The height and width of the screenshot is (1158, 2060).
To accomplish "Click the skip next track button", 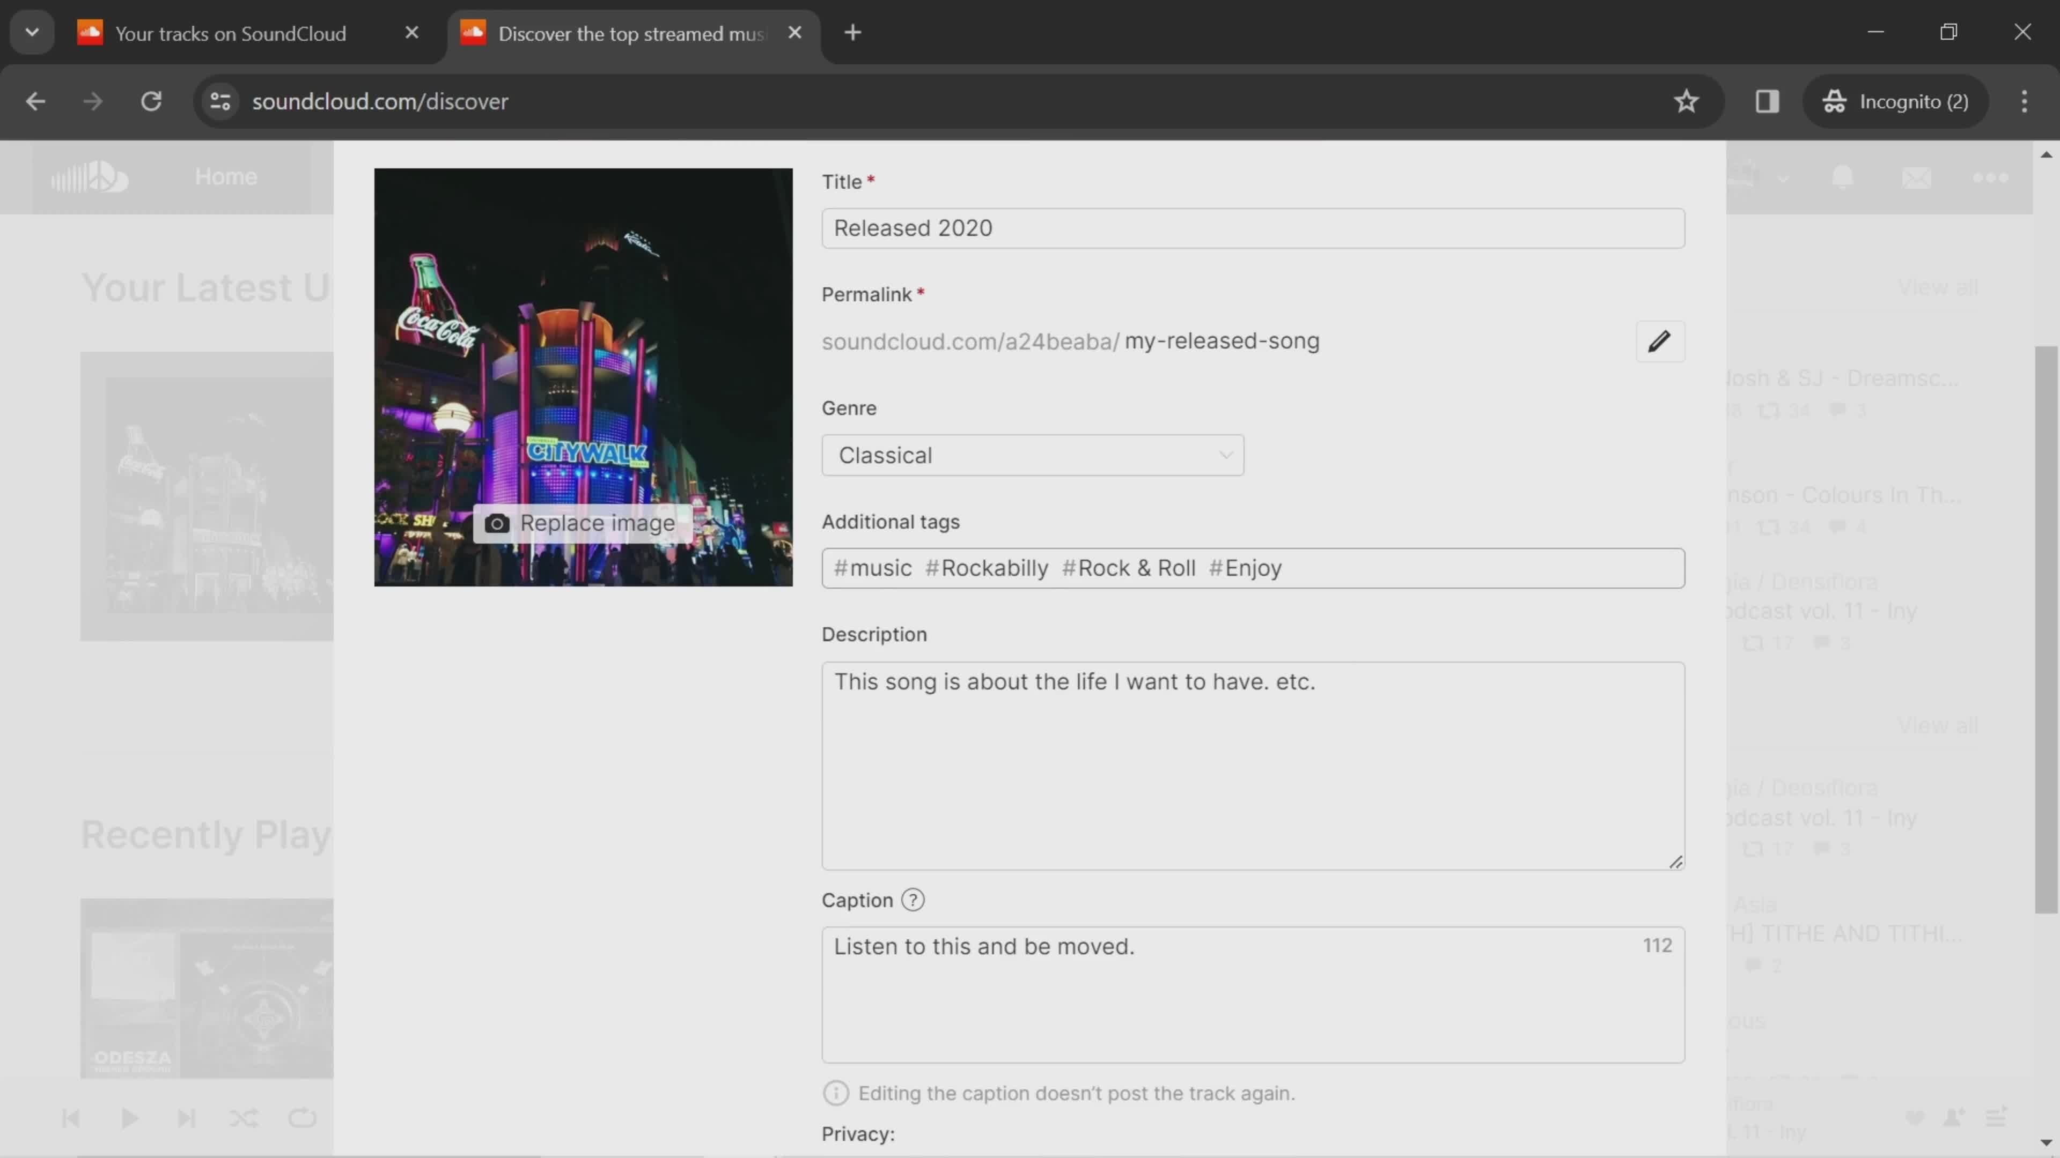I will [x=185, y=1117].
